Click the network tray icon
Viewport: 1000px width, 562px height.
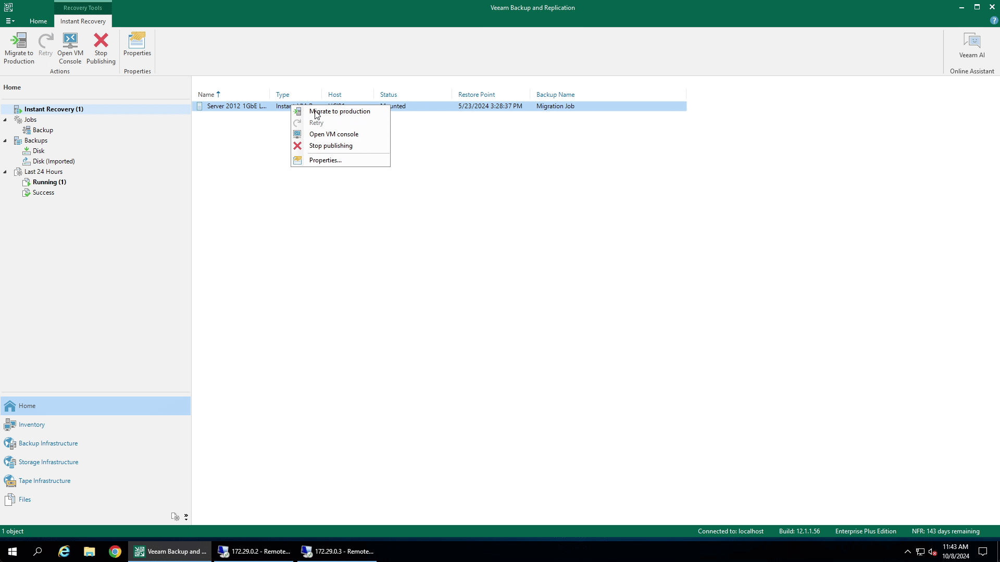coord(920,552)
